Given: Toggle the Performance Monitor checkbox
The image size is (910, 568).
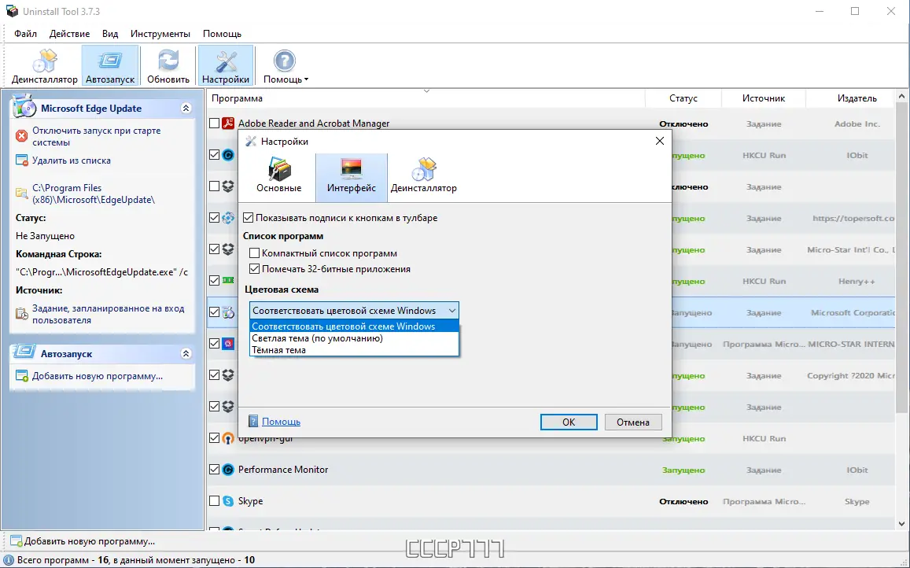Looking at the screenshot, I should click(x=214, y=469).
